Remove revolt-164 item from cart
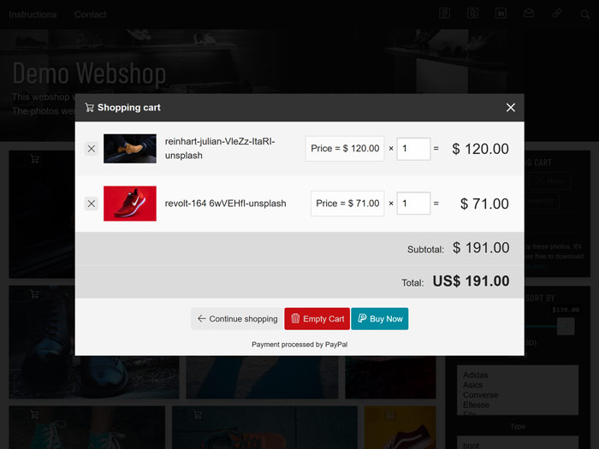This screenshot has height=449, width=599. point(92,204)
